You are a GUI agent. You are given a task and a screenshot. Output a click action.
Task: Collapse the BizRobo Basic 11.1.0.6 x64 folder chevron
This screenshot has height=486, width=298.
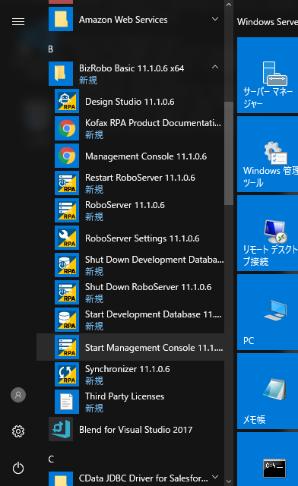pos(215,67)
